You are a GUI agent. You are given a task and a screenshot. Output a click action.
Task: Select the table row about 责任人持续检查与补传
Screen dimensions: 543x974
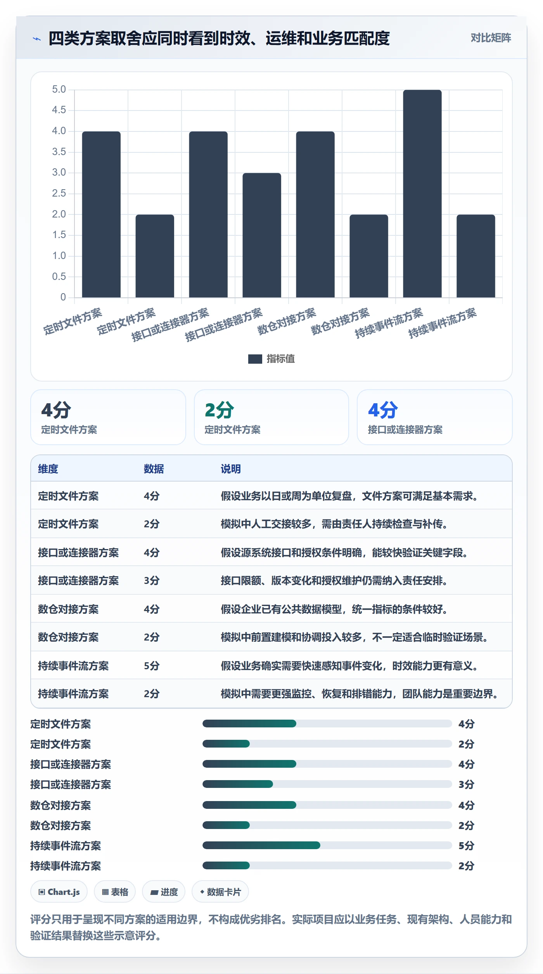tap(271, 524)
